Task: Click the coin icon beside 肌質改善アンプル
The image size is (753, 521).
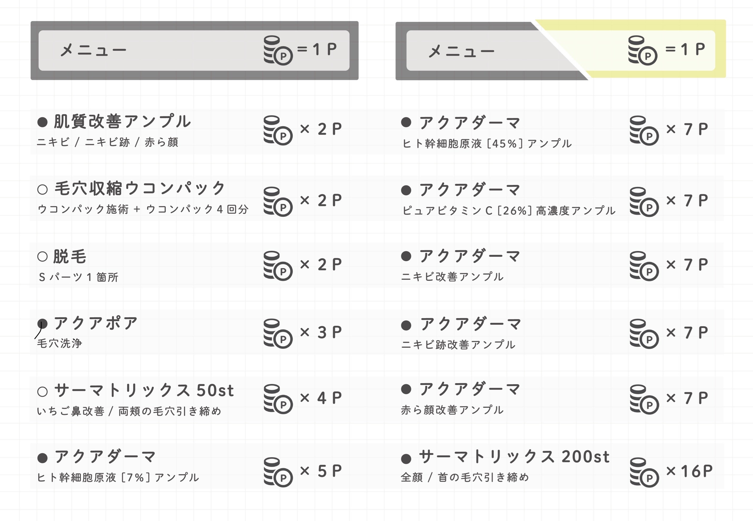Action: (x=278, y=130)
